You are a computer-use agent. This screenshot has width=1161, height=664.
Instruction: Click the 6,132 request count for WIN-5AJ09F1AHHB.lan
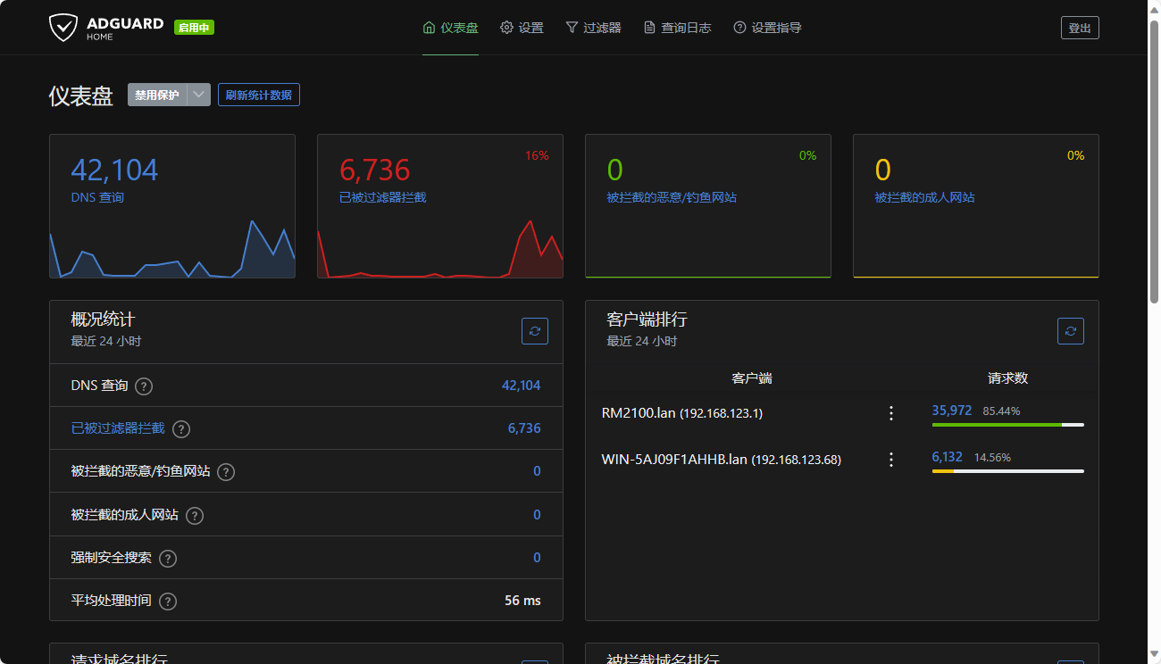pos(948,457)
